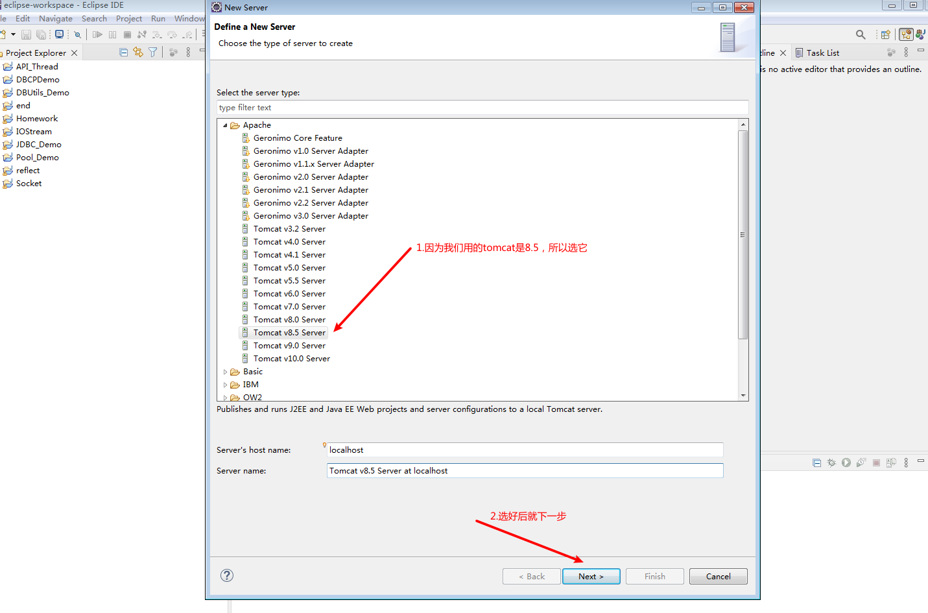
Task: Click Skip All Breakpoints toolbar icon
Action: click(x=77, y=35)
